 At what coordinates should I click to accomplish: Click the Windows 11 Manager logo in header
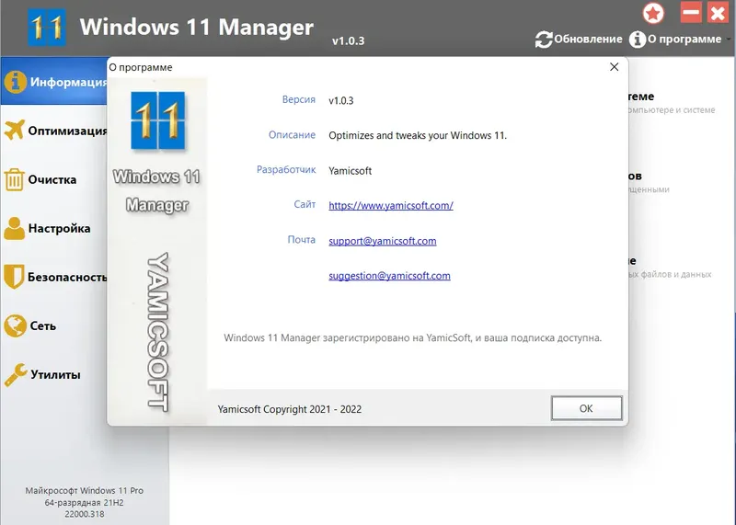coord(47,28)
